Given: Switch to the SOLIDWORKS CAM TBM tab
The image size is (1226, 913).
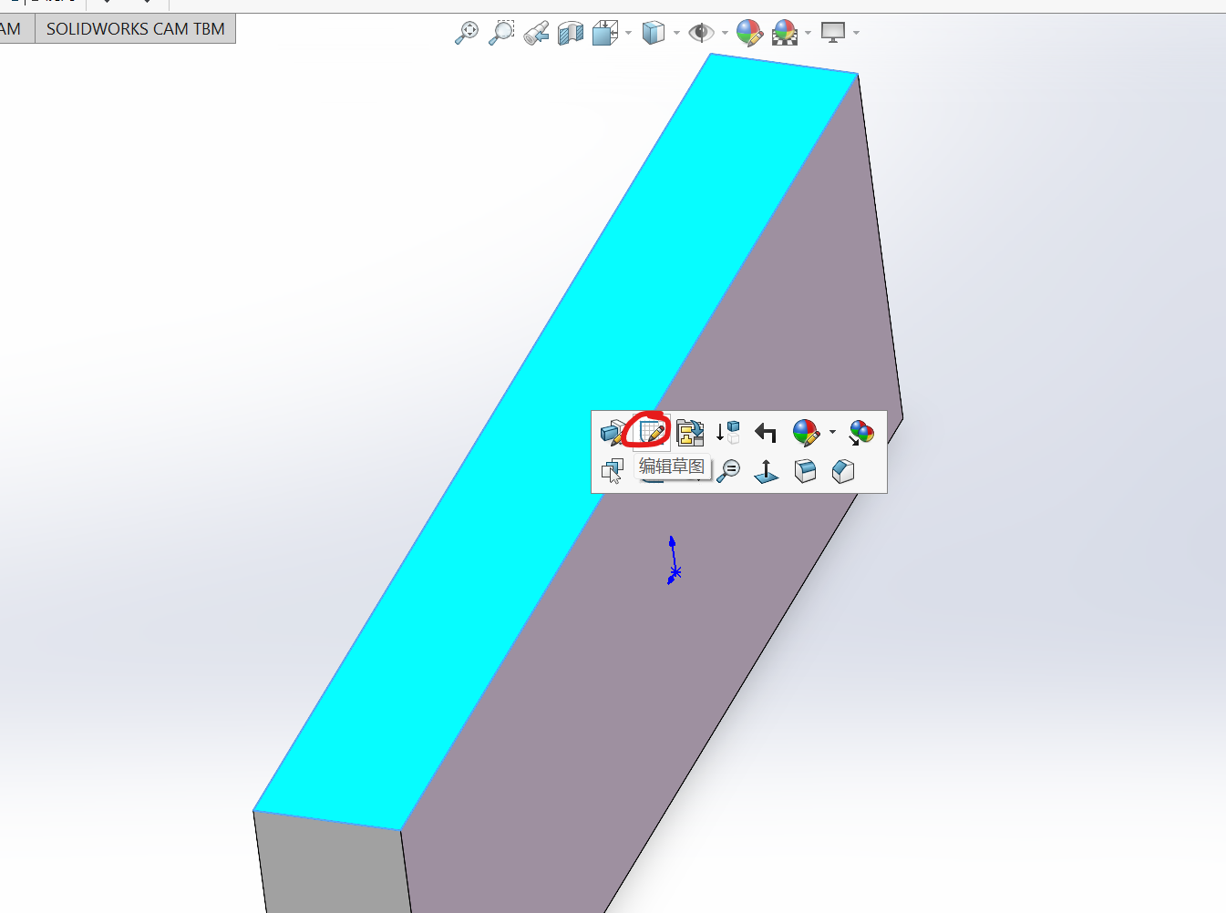Looking at the screenshot, I should [135, 29].
